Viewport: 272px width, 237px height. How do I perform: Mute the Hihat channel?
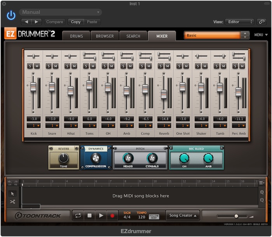tap(74, 66)
